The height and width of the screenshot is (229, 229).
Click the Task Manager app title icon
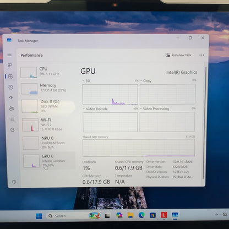[x=9, y=40]
